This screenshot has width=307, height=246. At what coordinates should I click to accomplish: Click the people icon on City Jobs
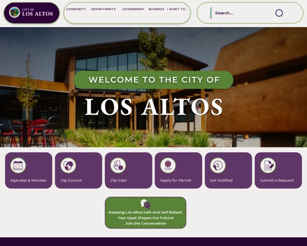[x=118, y=166]
